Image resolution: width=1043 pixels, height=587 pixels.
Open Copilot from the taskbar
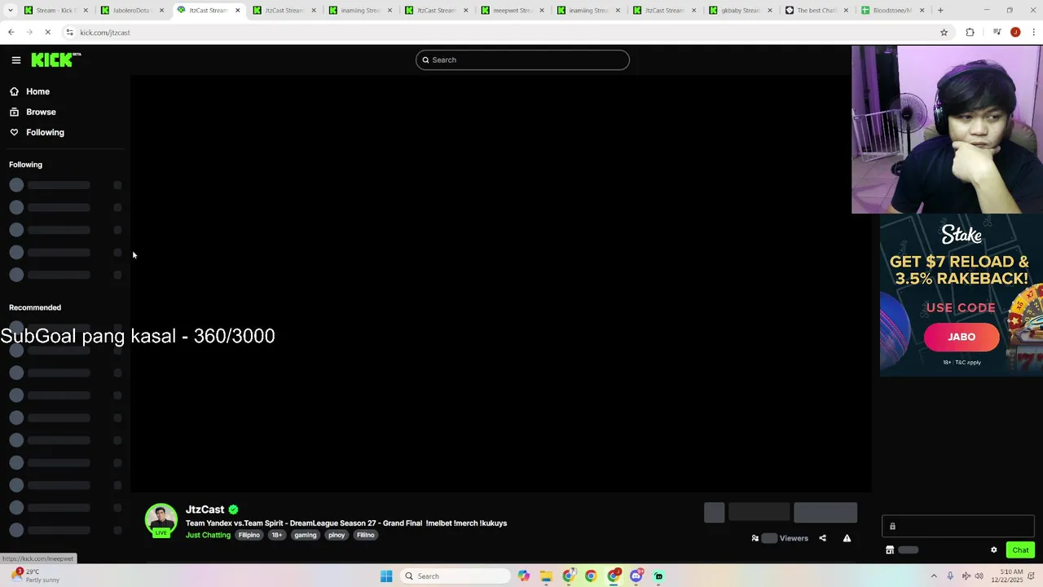coord(524,576)
